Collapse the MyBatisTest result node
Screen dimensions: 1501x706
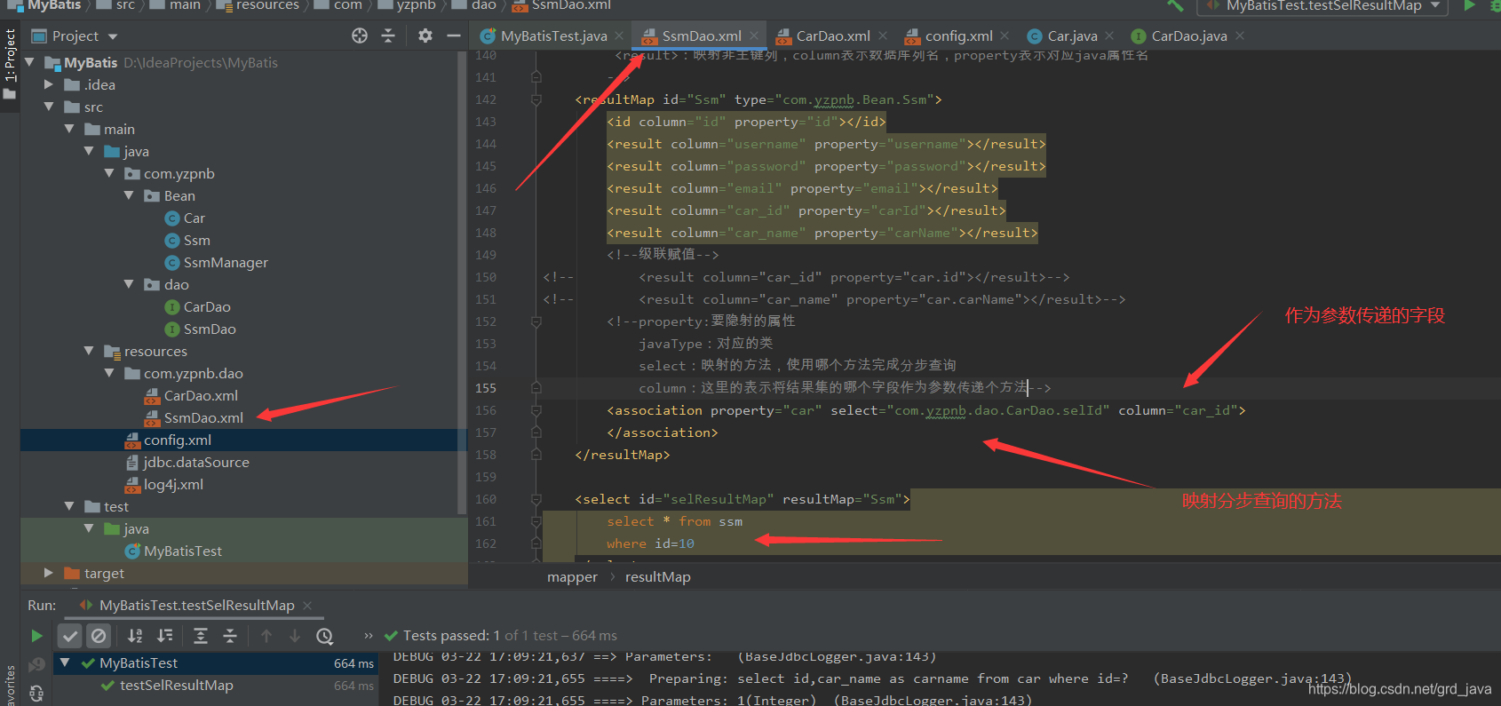pyautogui.click(x=65, y=663)
